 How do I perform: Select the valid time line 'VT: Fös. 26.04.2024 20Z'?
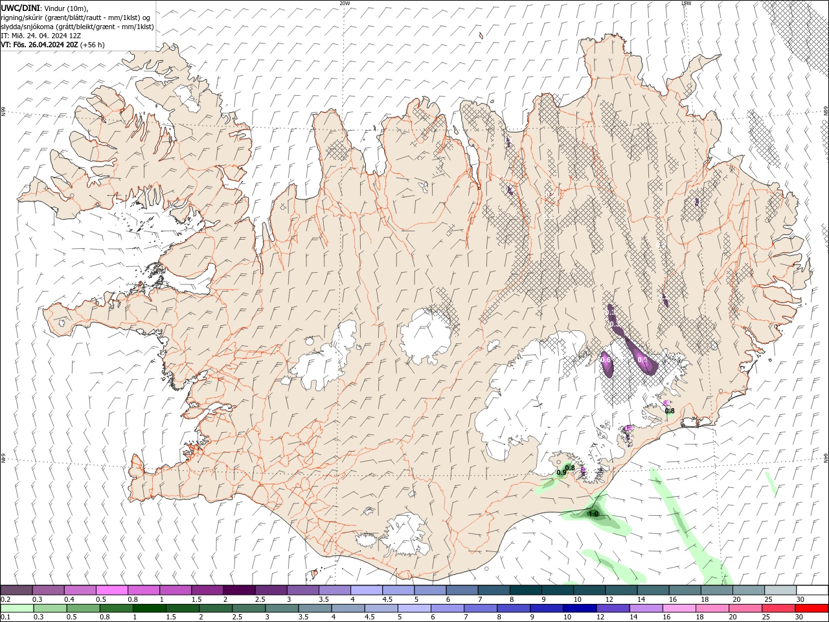point(53,45)
